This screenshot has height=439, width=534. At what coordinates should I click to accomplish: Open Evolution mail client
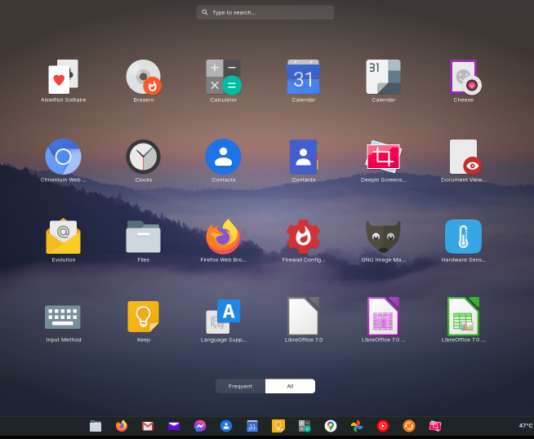pos(63,237)
